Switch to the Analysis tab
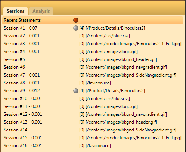The height and width of the screenshot is (152, 186). pos(41,11)
